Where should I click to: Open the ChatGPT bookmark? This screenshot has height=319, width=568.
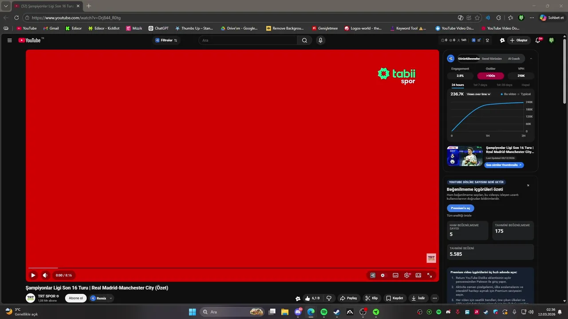tap(158, 28)
